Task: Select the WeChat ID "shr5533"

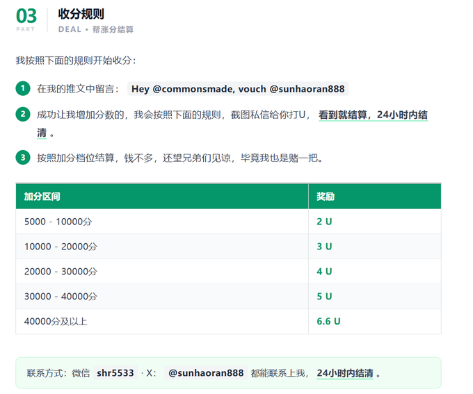Action: pos(115,373)
